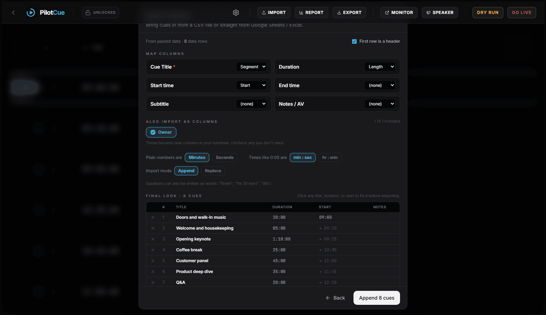Edit title Coffee break
Viewport: 546px width, 315px height.
point(189,250)
